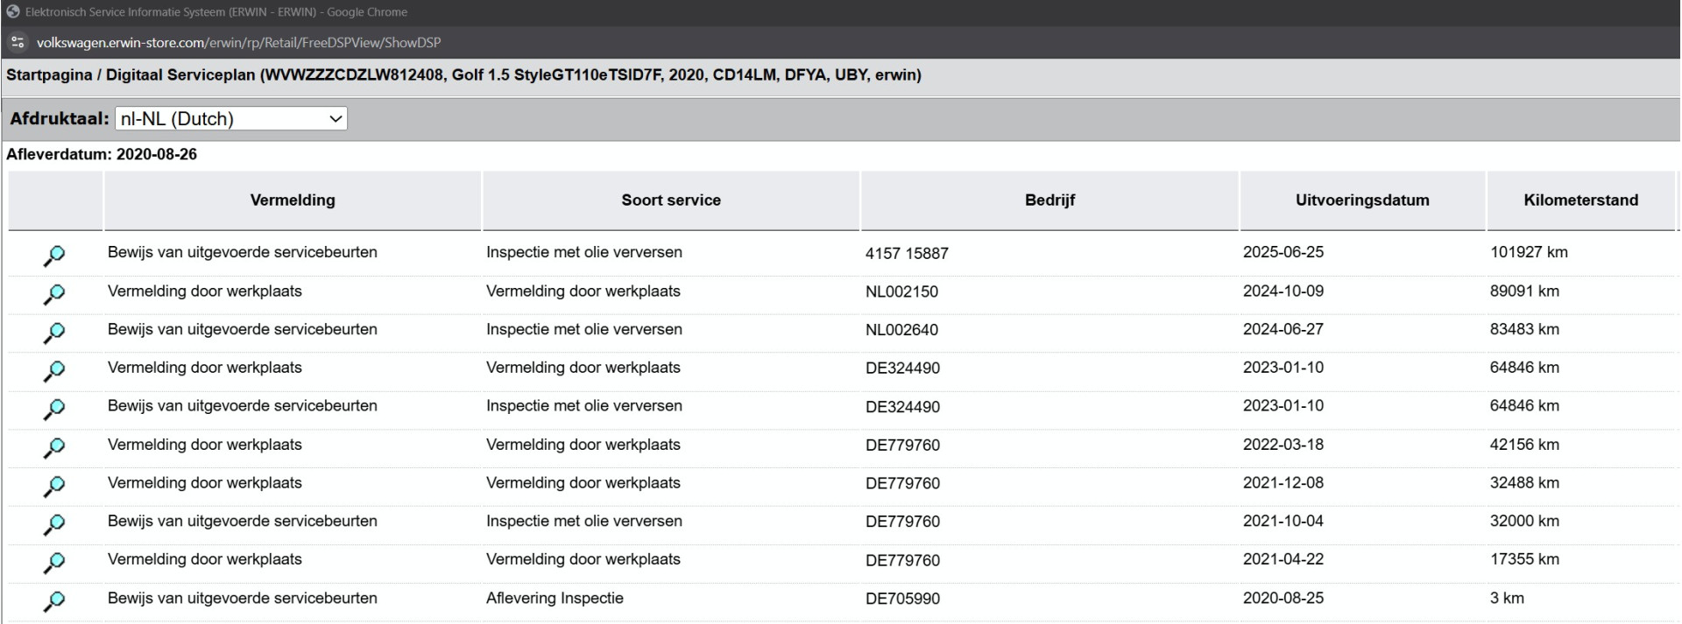The height and width of the screenshot is (624, 1682).
Task: Open magnifier for the 2024-10-09 entry
Action: point(54,294)
